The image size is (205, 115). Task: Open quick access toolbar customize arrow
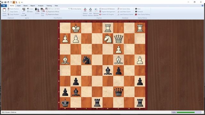pos(22,2)
